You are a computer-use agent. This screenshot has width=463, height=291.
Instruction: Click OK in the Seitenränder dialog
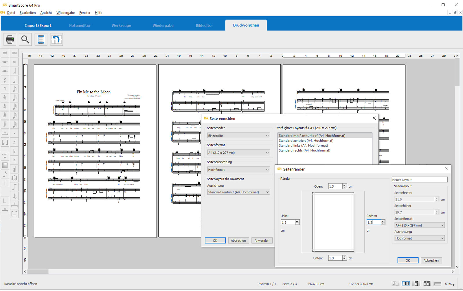[408, 260]
